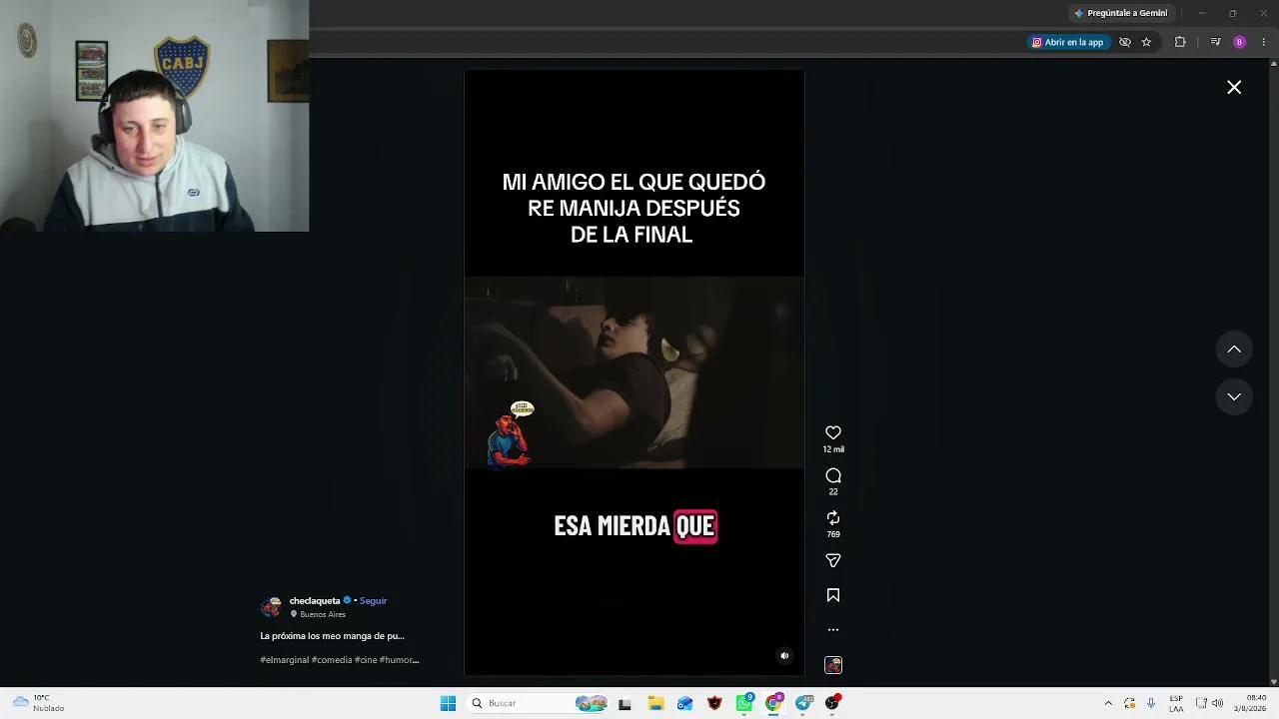Pause the reel video by clicking it
Image resolution: width=1279 pixels, height=719 pixels.
pos(634,372)
